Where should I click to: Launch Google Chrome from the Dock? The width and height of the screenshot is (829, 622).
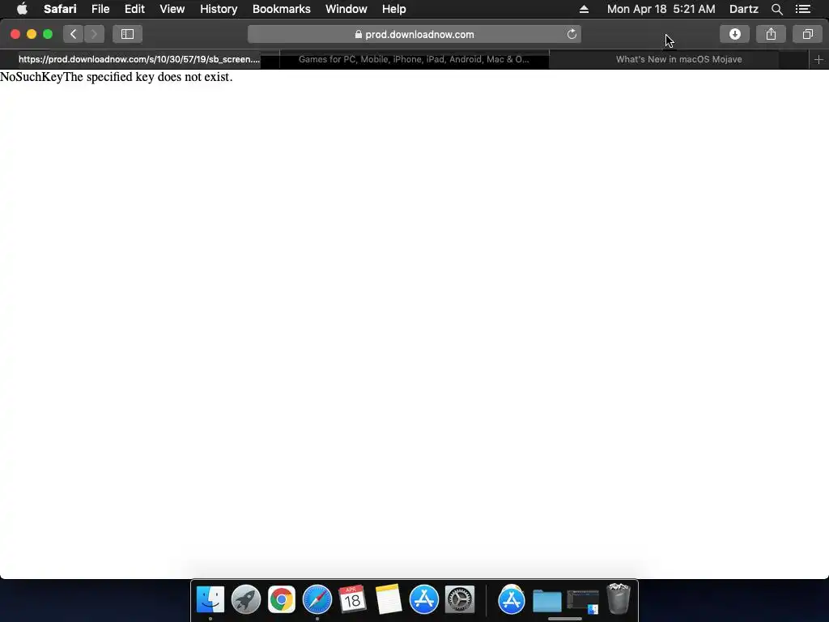pyautogui.click(x=281, y=600)
